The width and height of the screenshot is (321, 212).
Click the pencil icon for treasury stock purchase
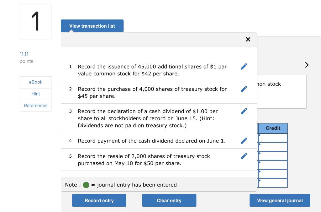pyautogui.click(x=244, y=89)
